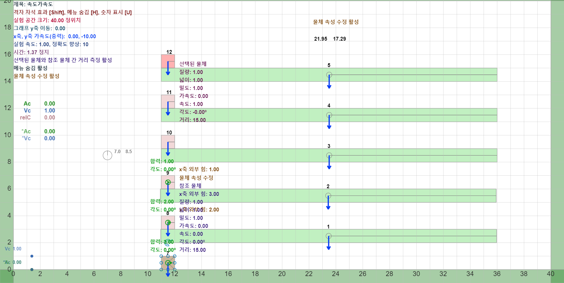Click '실험 속도: 1.00, 정확도 향상: 10'

click(51, 44)
